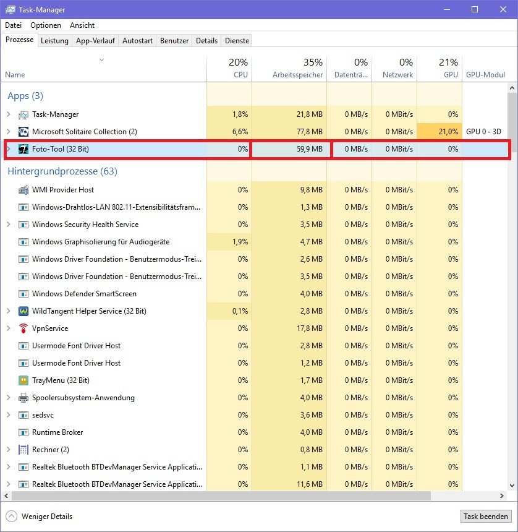
Task: Expand the VpnService row
Action: (9, 328)
